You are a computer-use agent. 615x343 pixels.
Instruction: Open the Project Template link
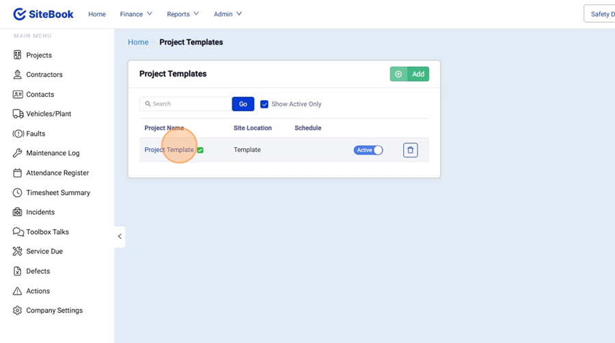click(169, 150)
